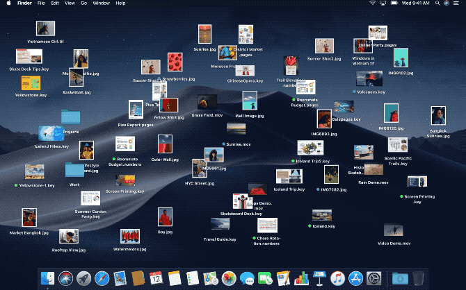
Task: Launch the Music app from the Dock
Action: click(x=337, y=278)
